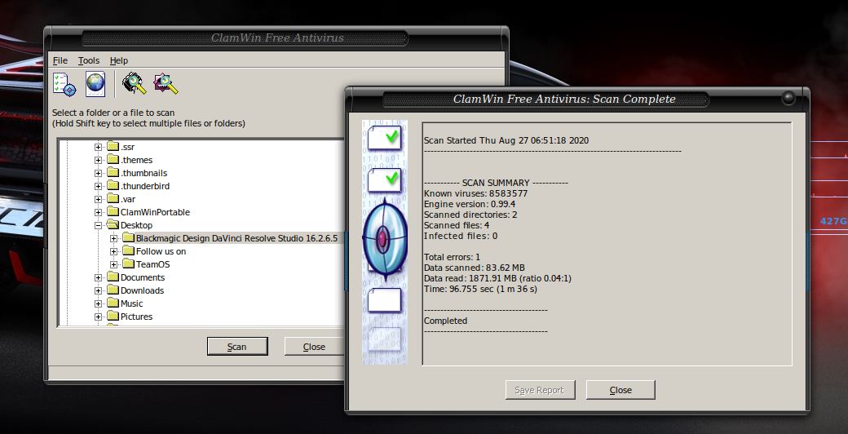The image size is (848, 434).
Task: Click the TeamOS folder icon
Action: (128, 263)
